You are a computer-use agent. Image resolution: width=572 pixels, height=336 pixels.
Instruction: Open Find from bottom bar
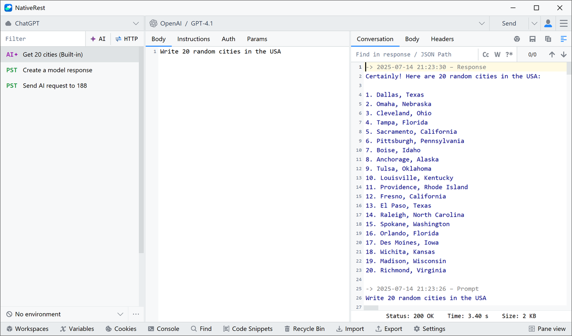click(x=201, y=329)
